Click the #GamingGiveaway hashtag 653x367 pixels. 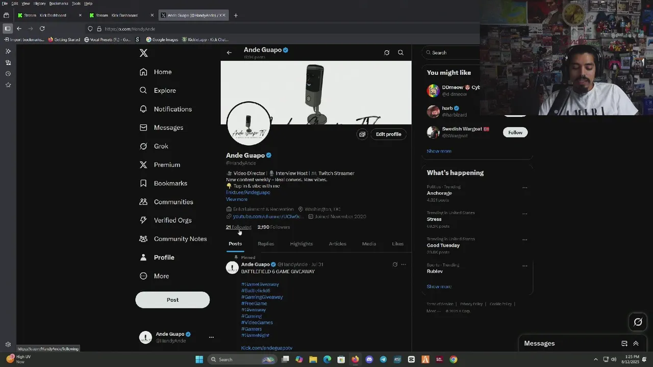tap(262, 297)
